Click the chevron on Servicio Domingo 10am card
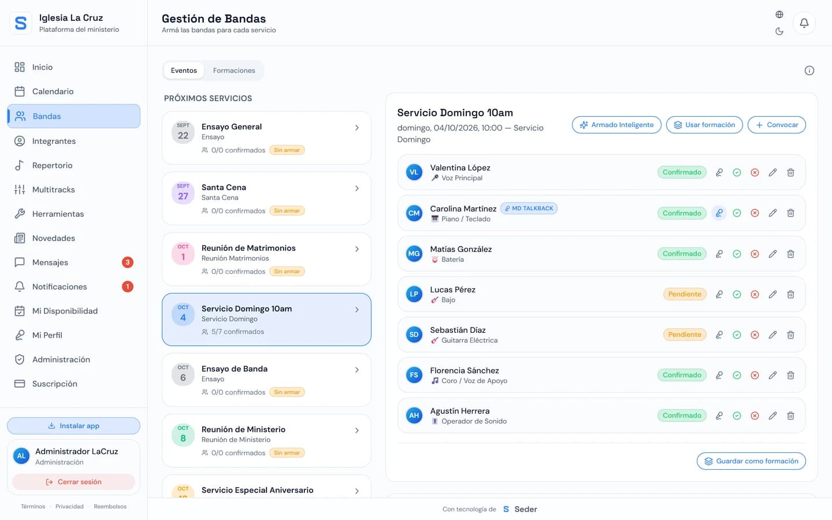Viewport: 832px width, 520px height. (x=357, y=310)
